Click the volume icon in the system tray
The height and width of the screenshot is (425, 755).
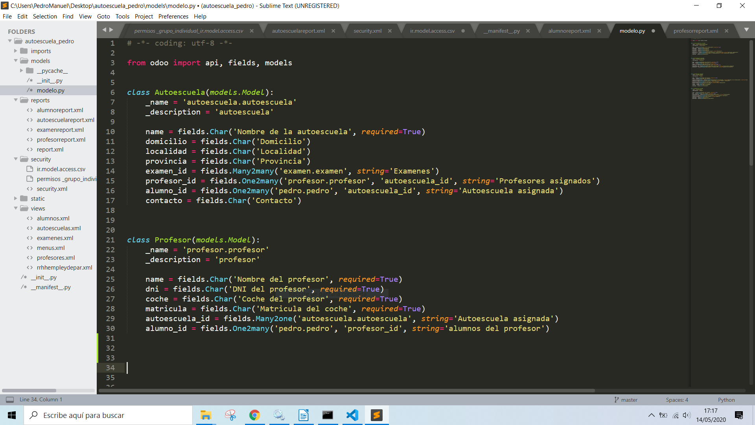[687, 415]
